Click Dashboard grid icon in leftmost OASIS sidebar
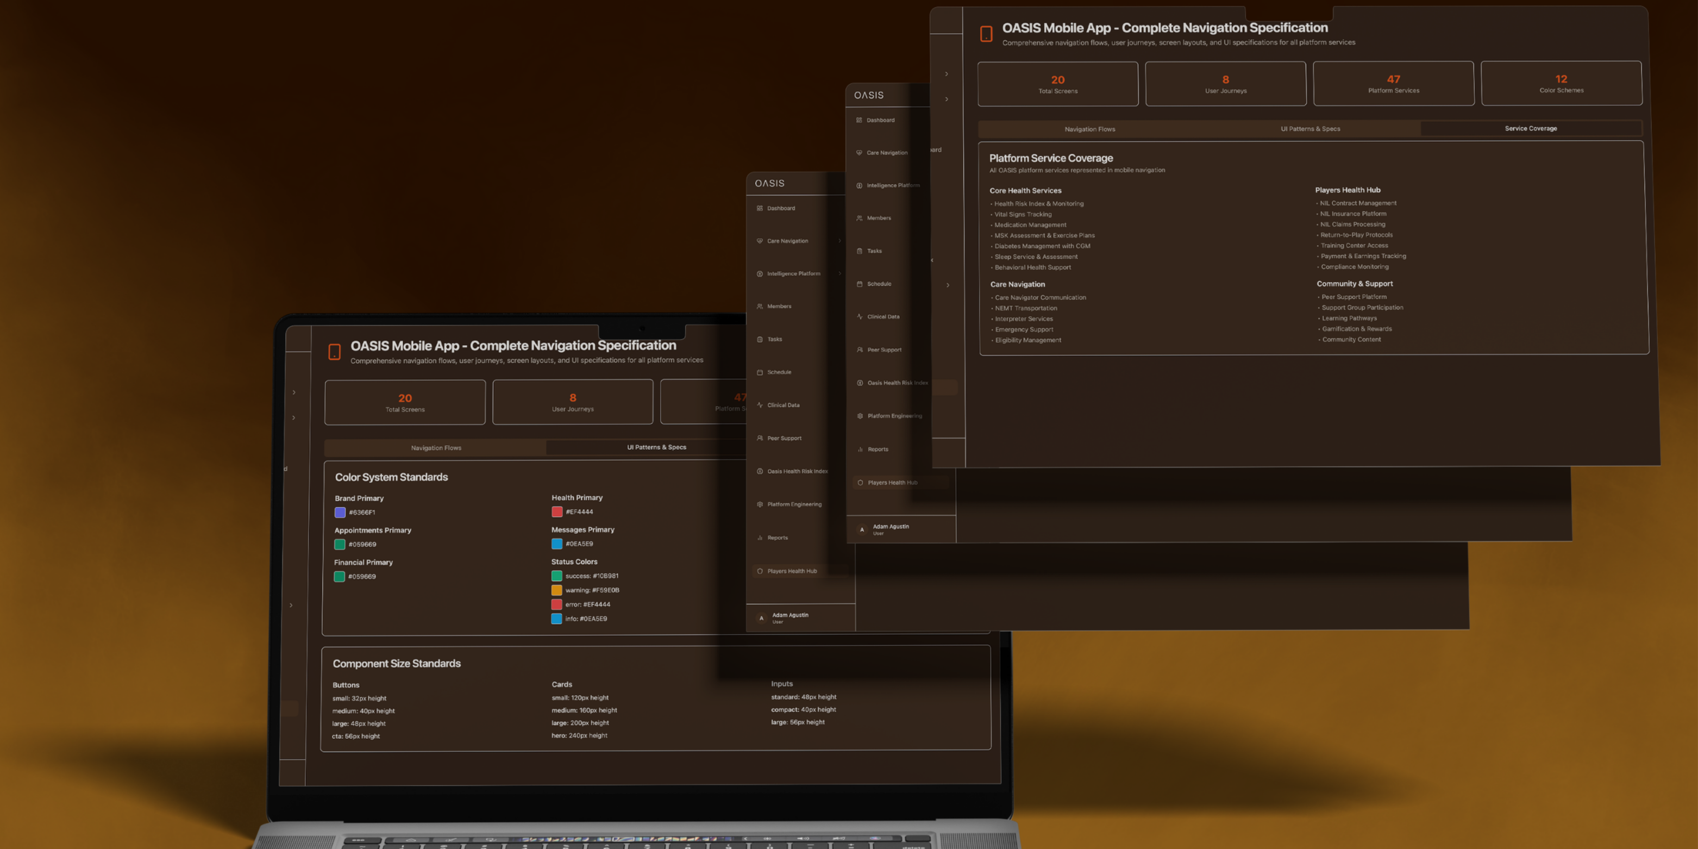 [x=760, y=208]
